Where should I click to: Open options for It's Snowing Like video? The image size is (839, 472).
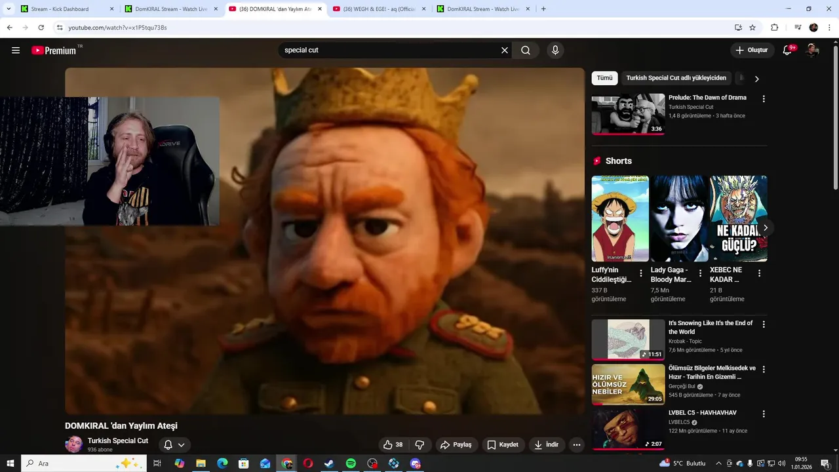click(764, 324)
